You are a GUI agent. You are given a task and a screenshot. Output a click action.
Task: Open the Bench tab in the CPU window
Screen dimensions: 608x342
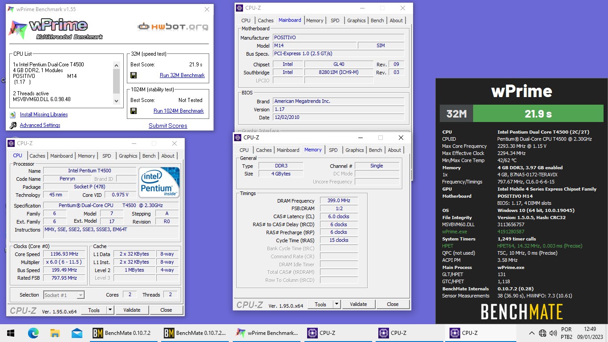pyautogui.click(x=149, y=156)
